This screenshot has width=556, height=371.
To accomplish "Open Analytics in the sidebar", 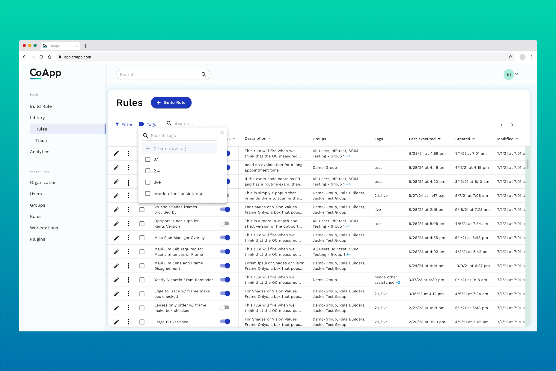I will point(40,152).
